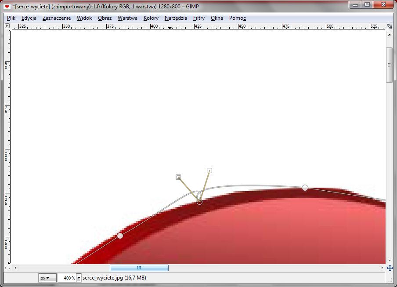Click the vertical scrollbar down arrow
This screenshot has height=287, width=397.
coord(390,260)
